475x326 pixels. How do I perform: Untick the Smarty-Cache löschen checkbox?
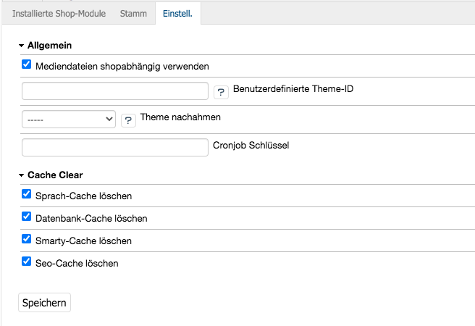click(x=27, y=239)
